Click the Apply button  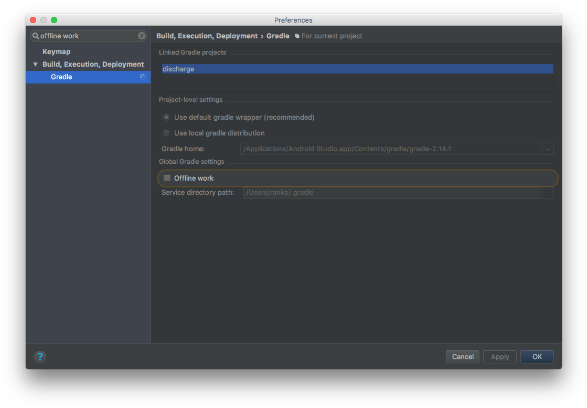[499, 357]
